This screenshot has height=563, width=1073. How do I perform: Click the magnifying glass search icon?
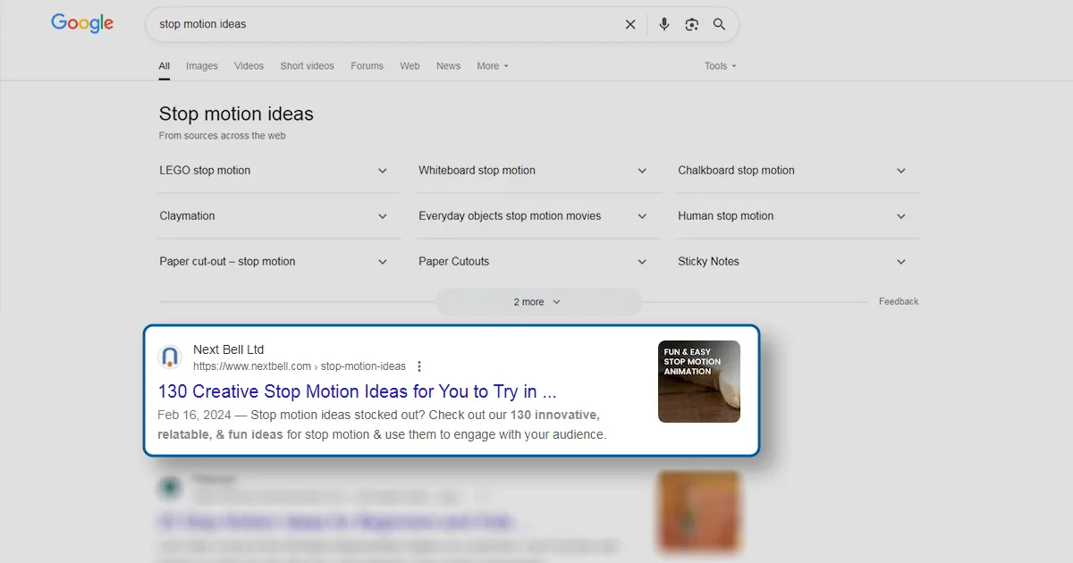click(719, 25)
